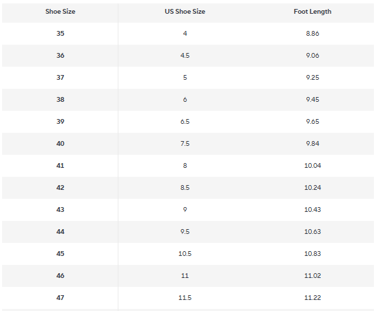Click foot length 9.25 value

[x=313, y=78]
